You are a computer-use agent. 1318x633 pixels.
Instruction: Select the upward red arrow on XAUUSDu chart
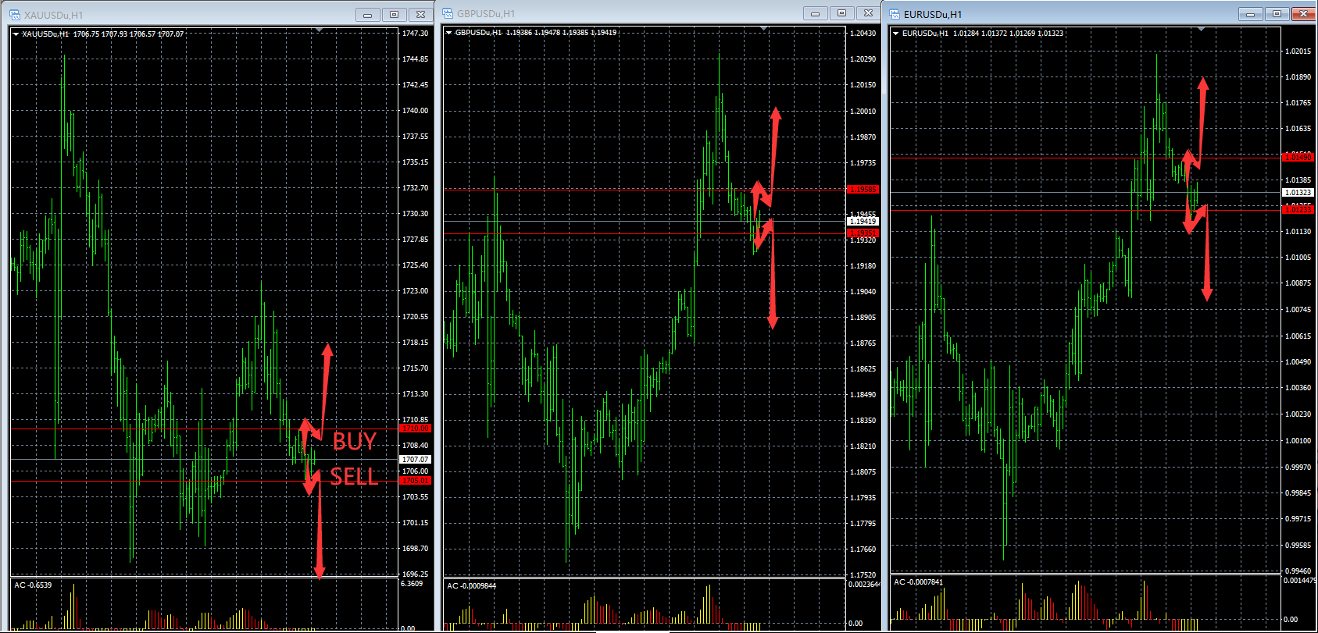click(326, 382)
